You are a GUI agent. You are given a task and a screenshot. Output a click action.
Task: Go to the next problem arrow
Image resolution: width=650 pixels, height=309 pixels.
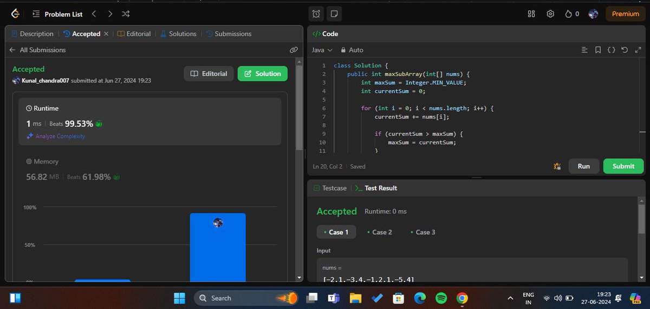click(110, 14)
